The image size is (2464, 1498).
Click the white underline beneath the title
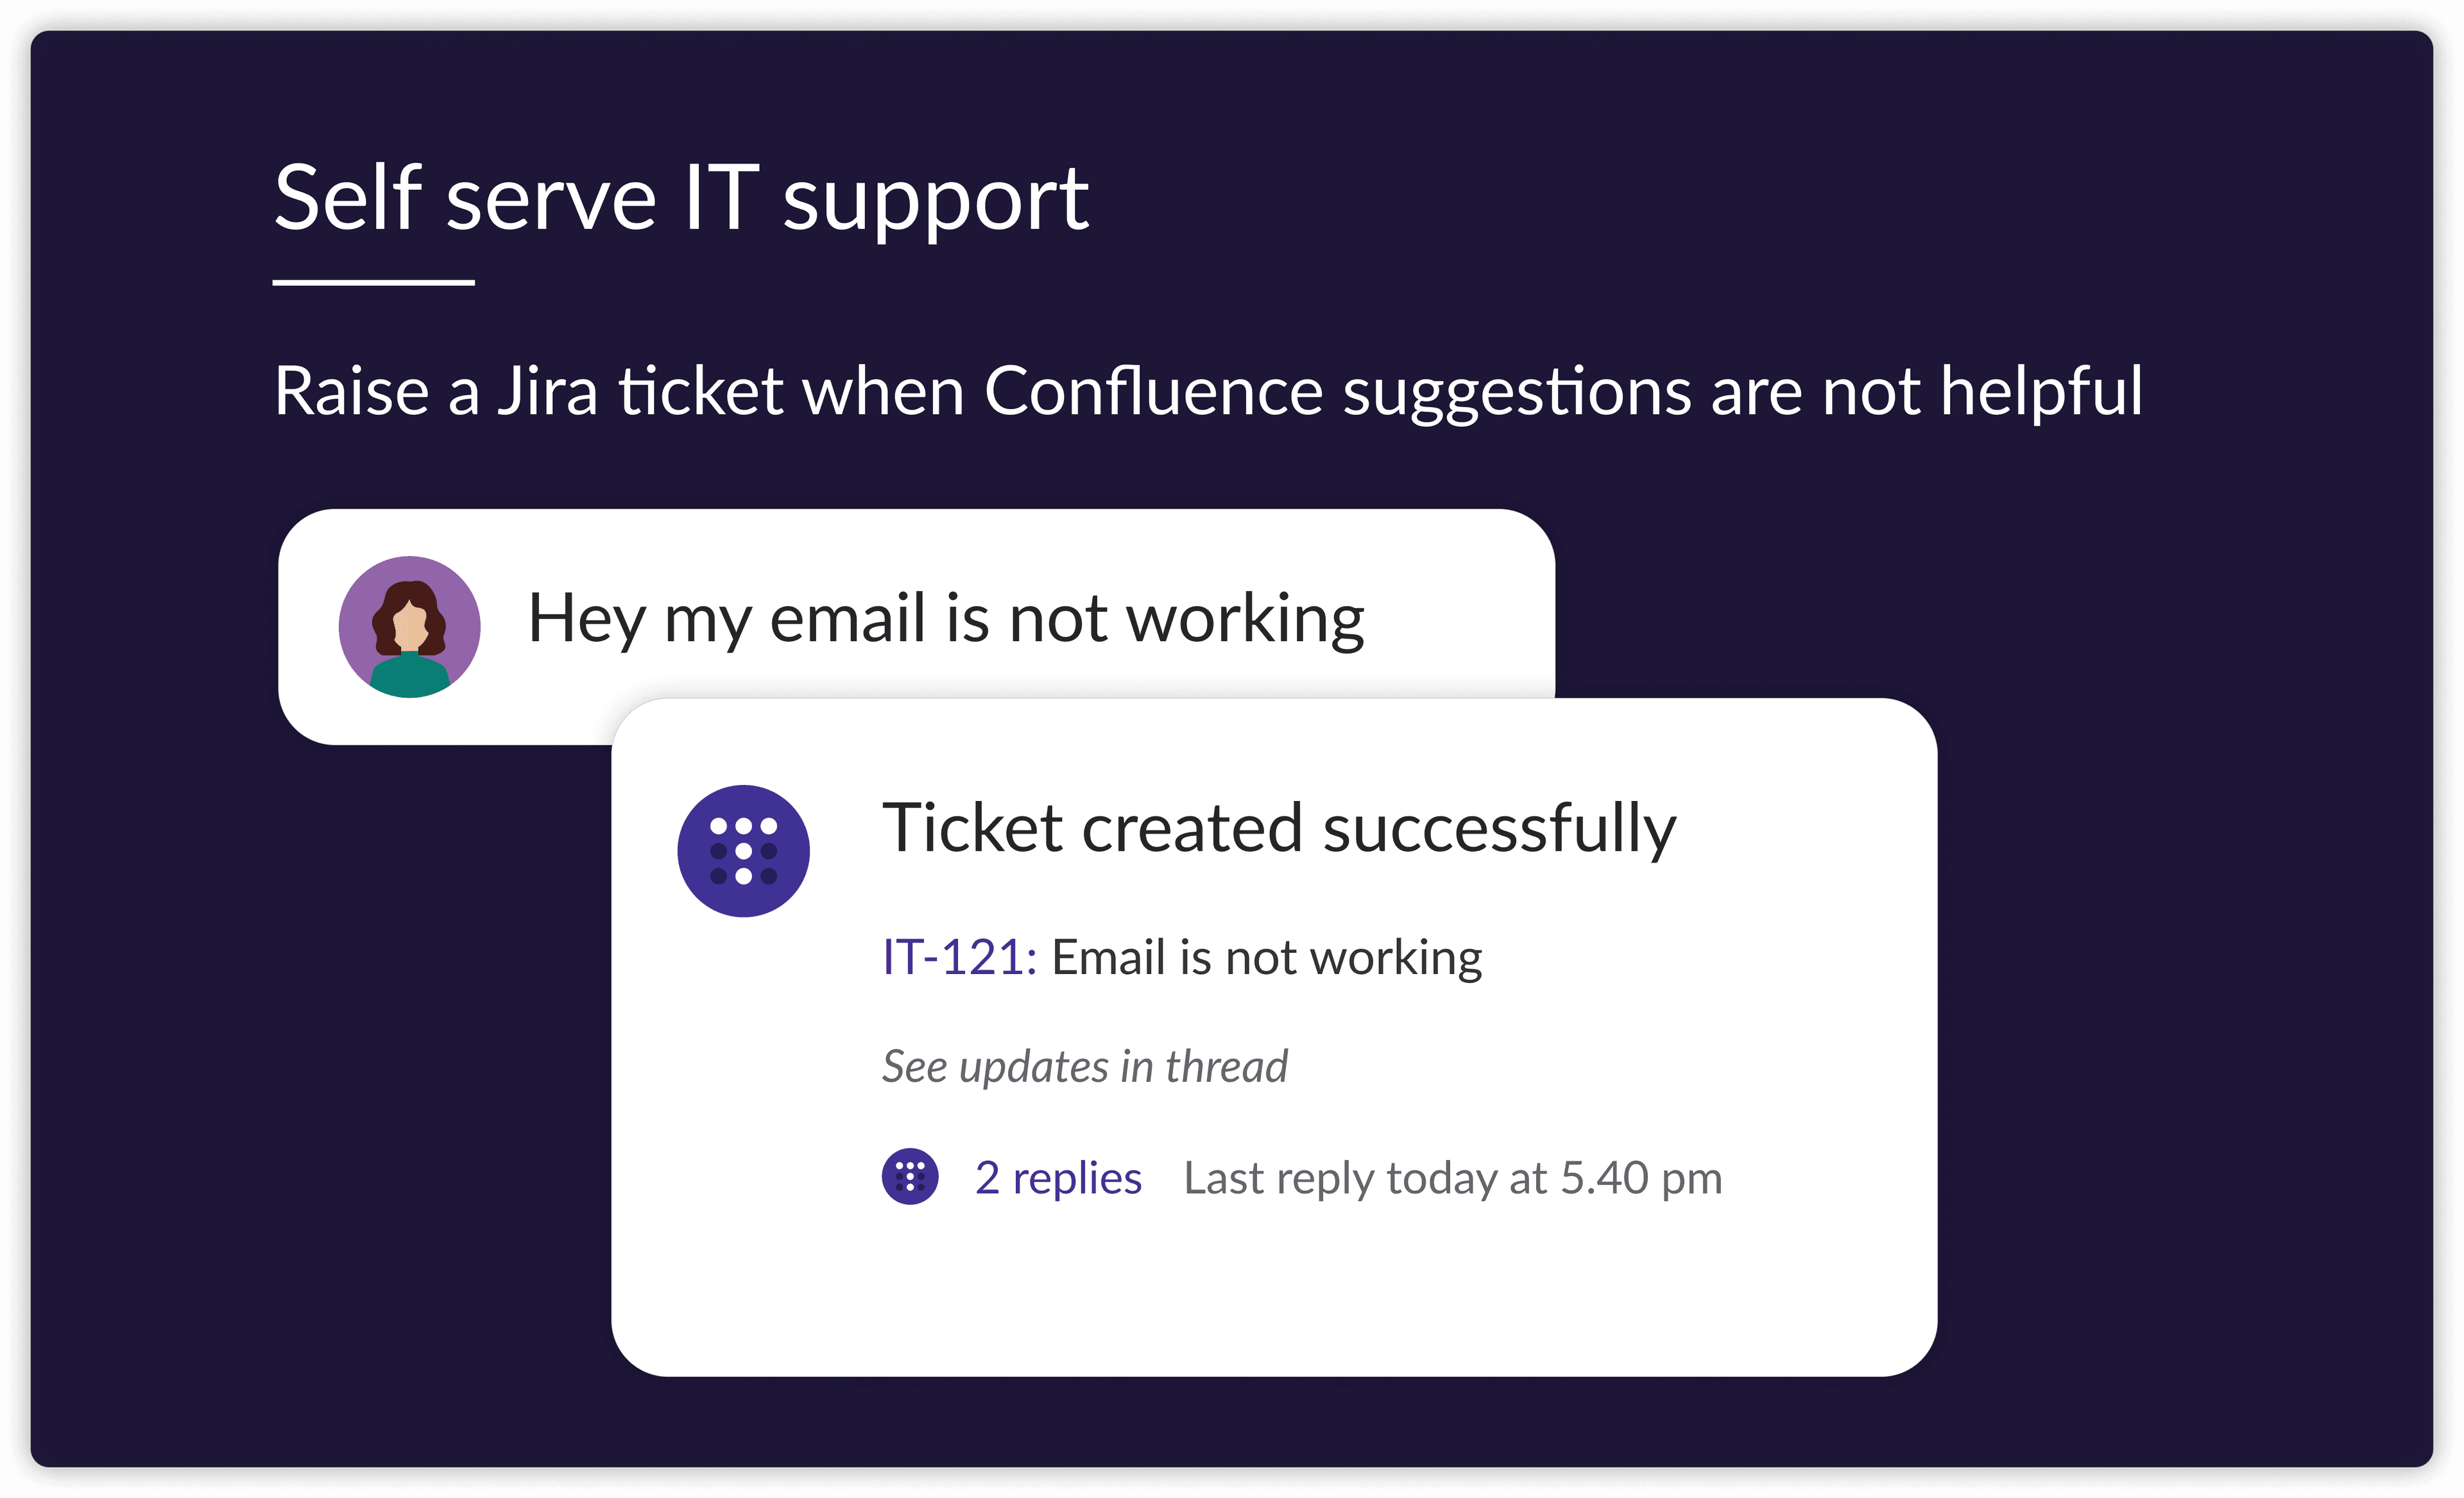373,283
